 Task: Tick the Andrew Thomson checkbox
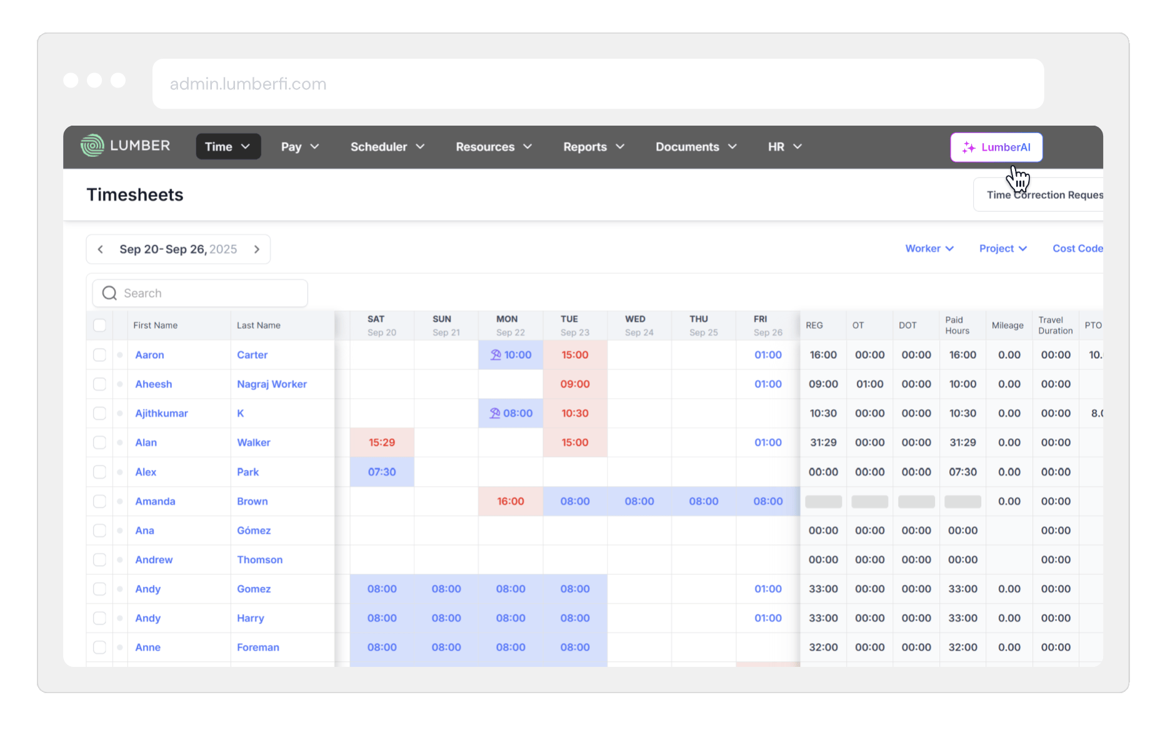point(99,559)
